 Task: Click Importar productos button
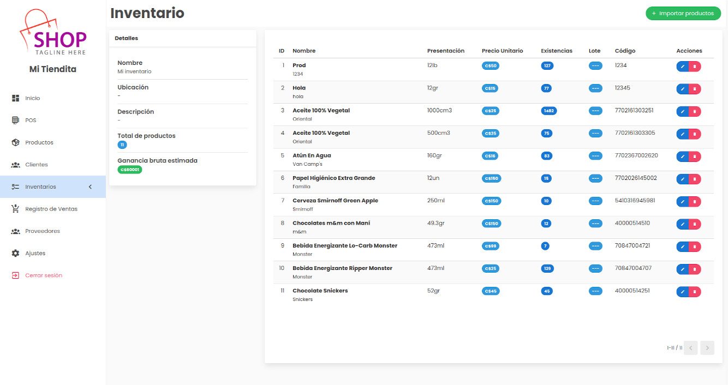point(683,13)
